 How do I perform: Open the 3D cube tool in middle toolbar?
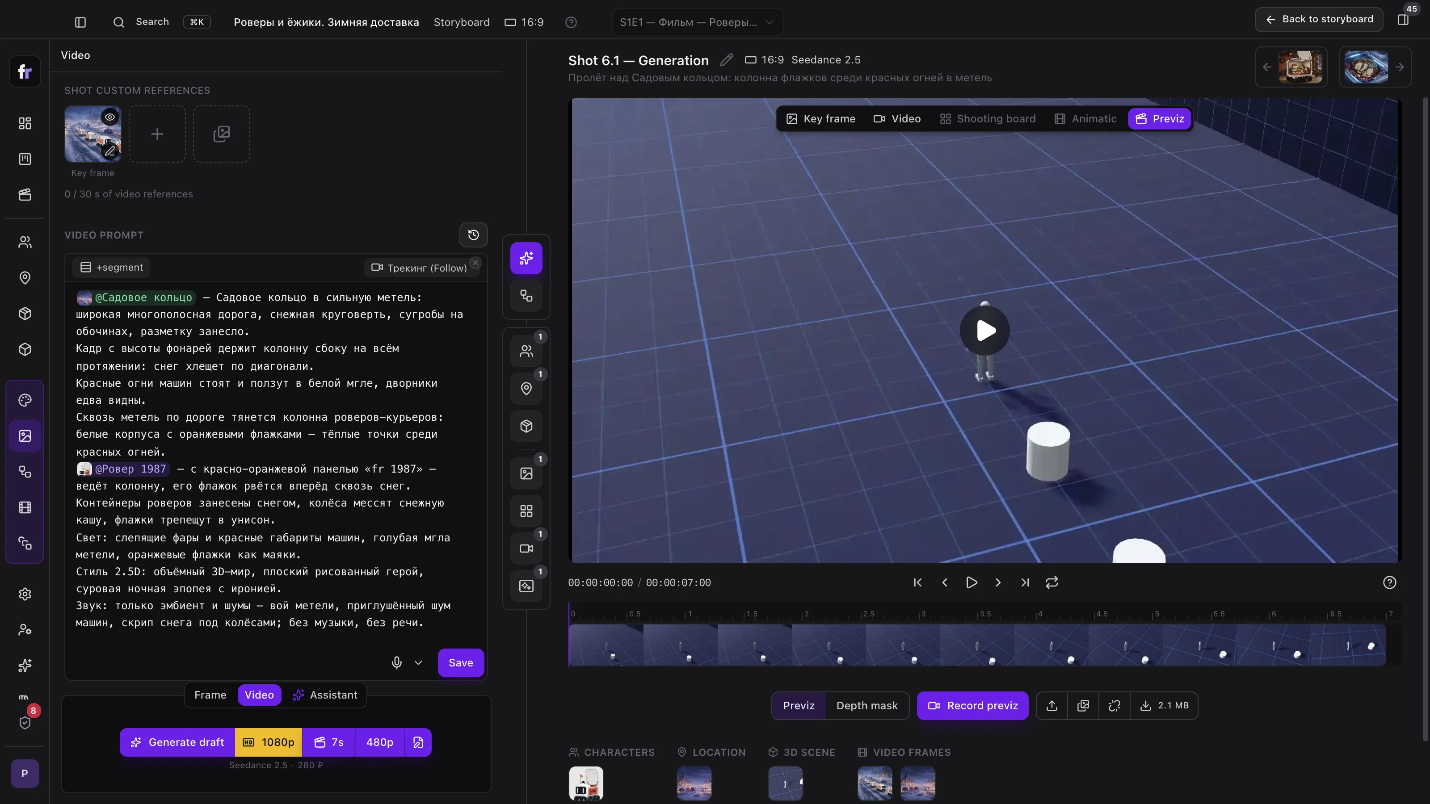[x=526, y=426]
